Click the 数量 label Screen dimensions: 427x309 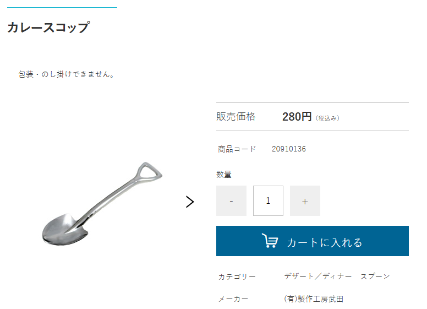[224, 175]
